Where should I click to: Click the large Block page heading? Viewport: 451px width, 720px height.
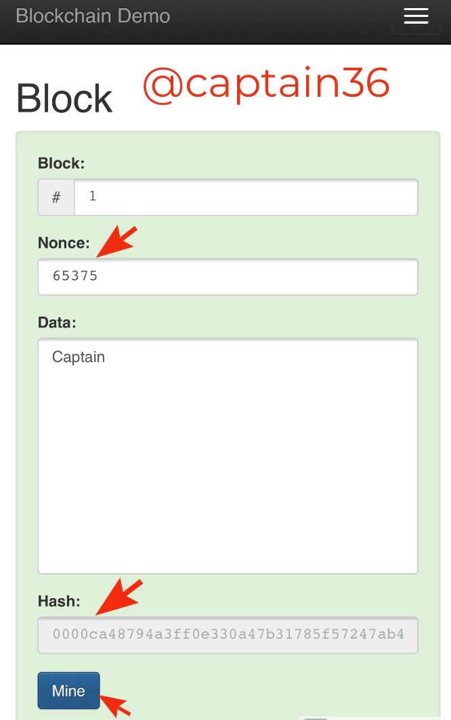click(64, 99)
